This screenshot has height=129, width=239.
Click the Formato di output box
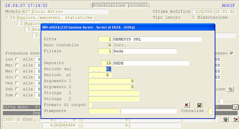90,105
